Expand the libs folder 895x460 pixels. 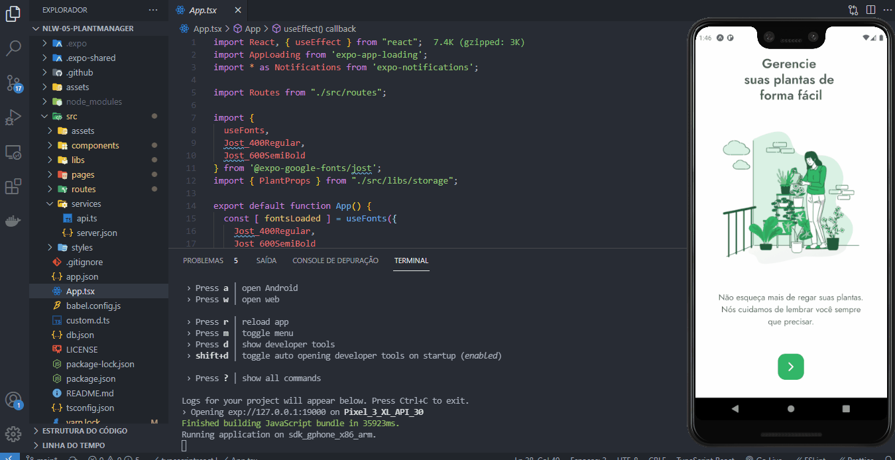[99, 160]
